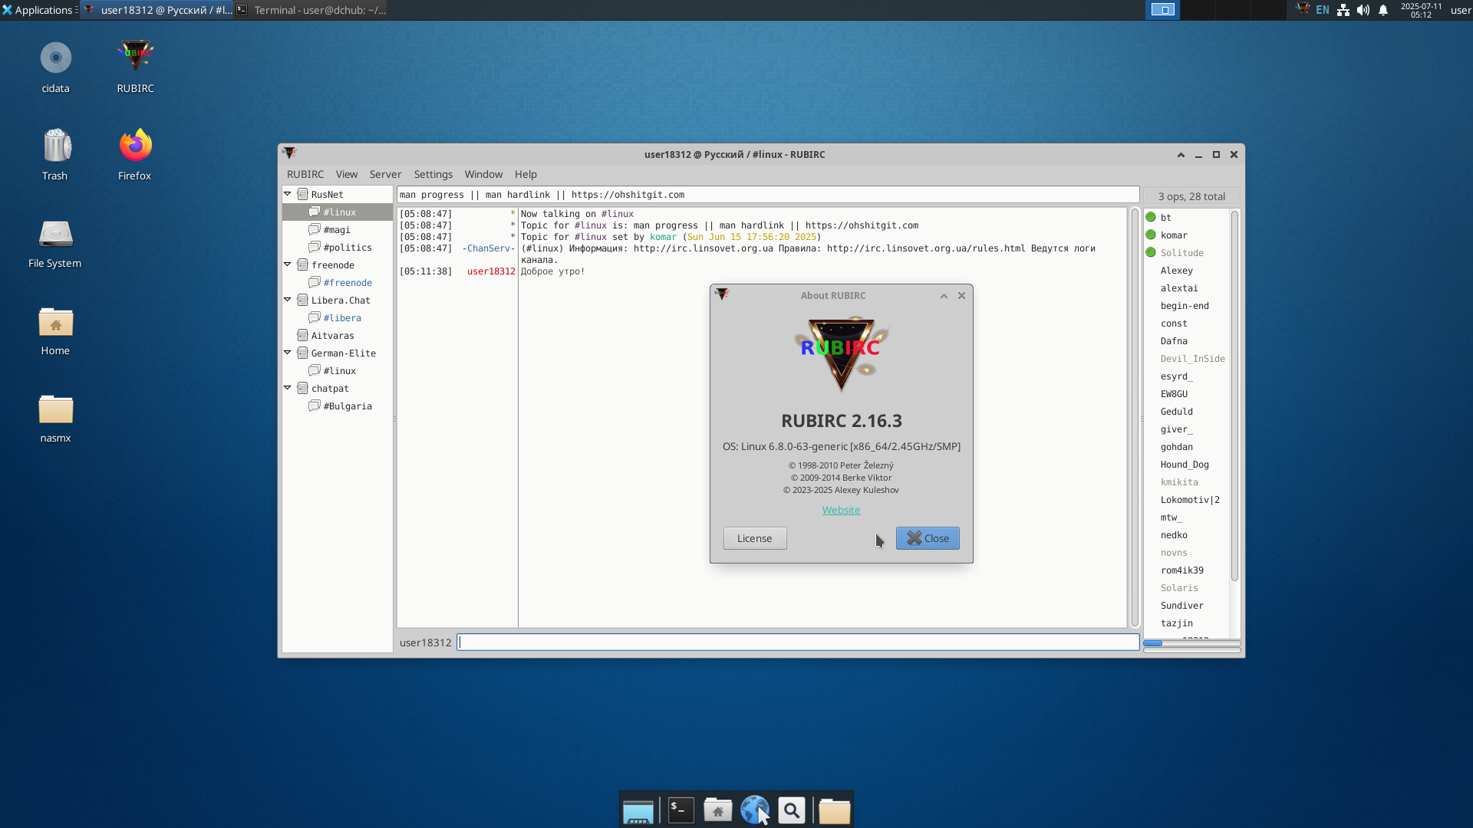
Task: Collapse the German-Elite server tree
Action: tap(288, 353)
